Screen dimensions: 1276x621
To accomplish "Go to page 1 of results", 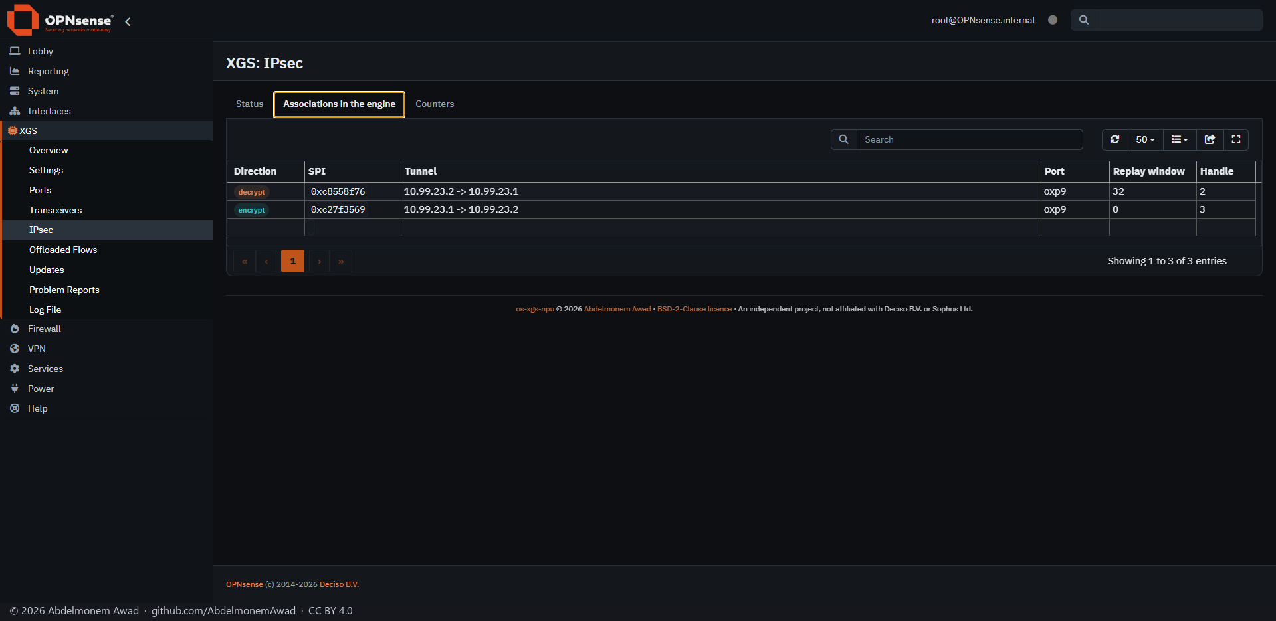I will (x=292, y=261).
